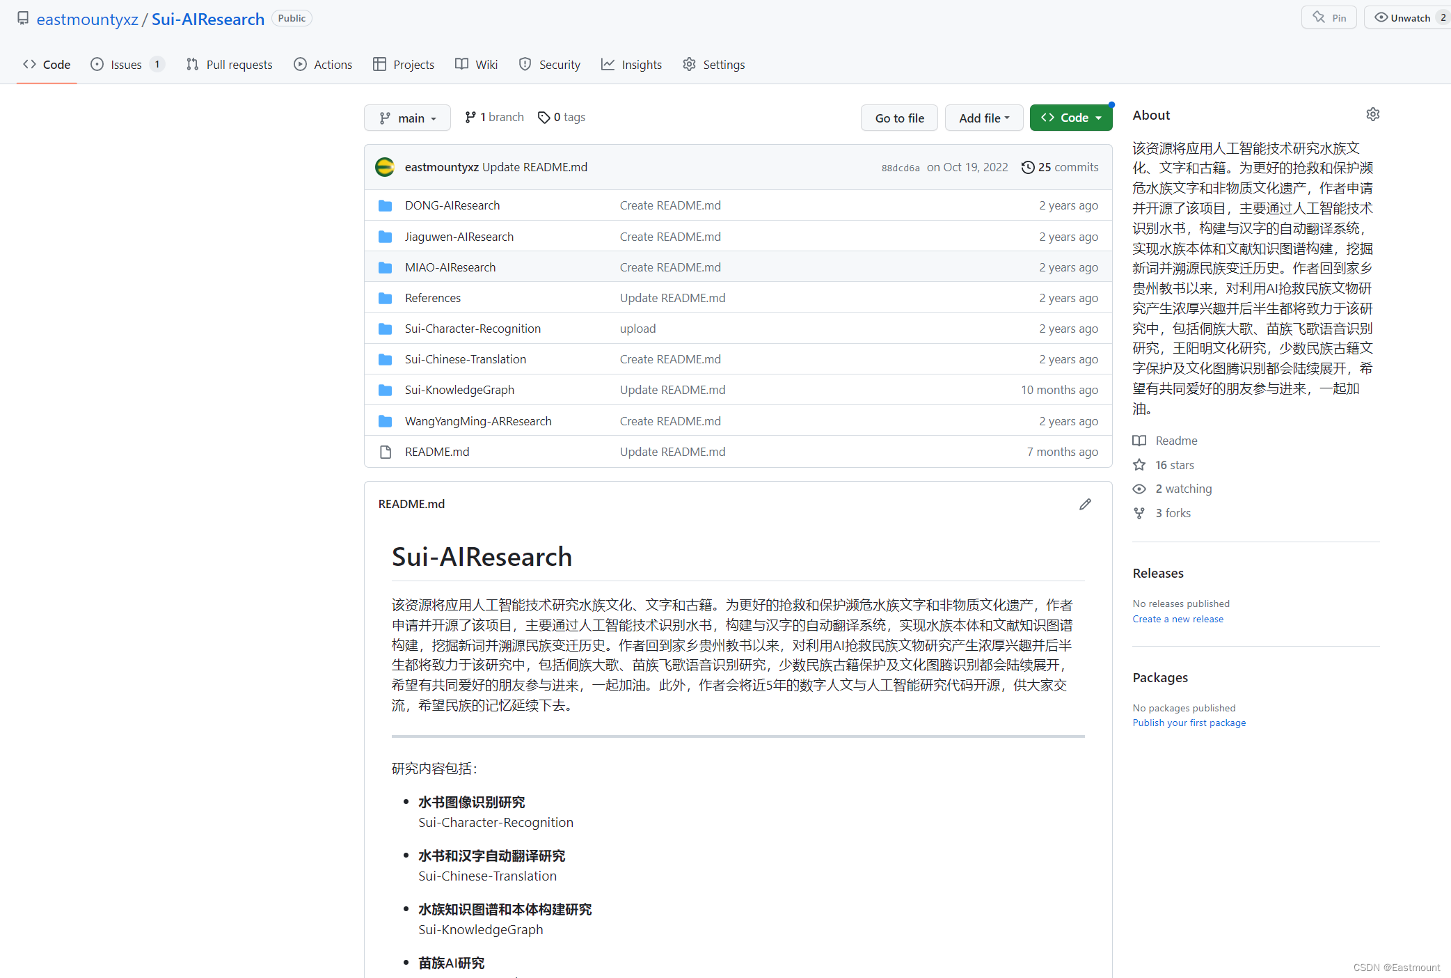
Task: Open the Packages heading link
Action: 1160,677
